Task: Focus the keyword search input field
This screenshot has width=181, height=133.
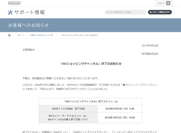Action: (x=125, y=12)
